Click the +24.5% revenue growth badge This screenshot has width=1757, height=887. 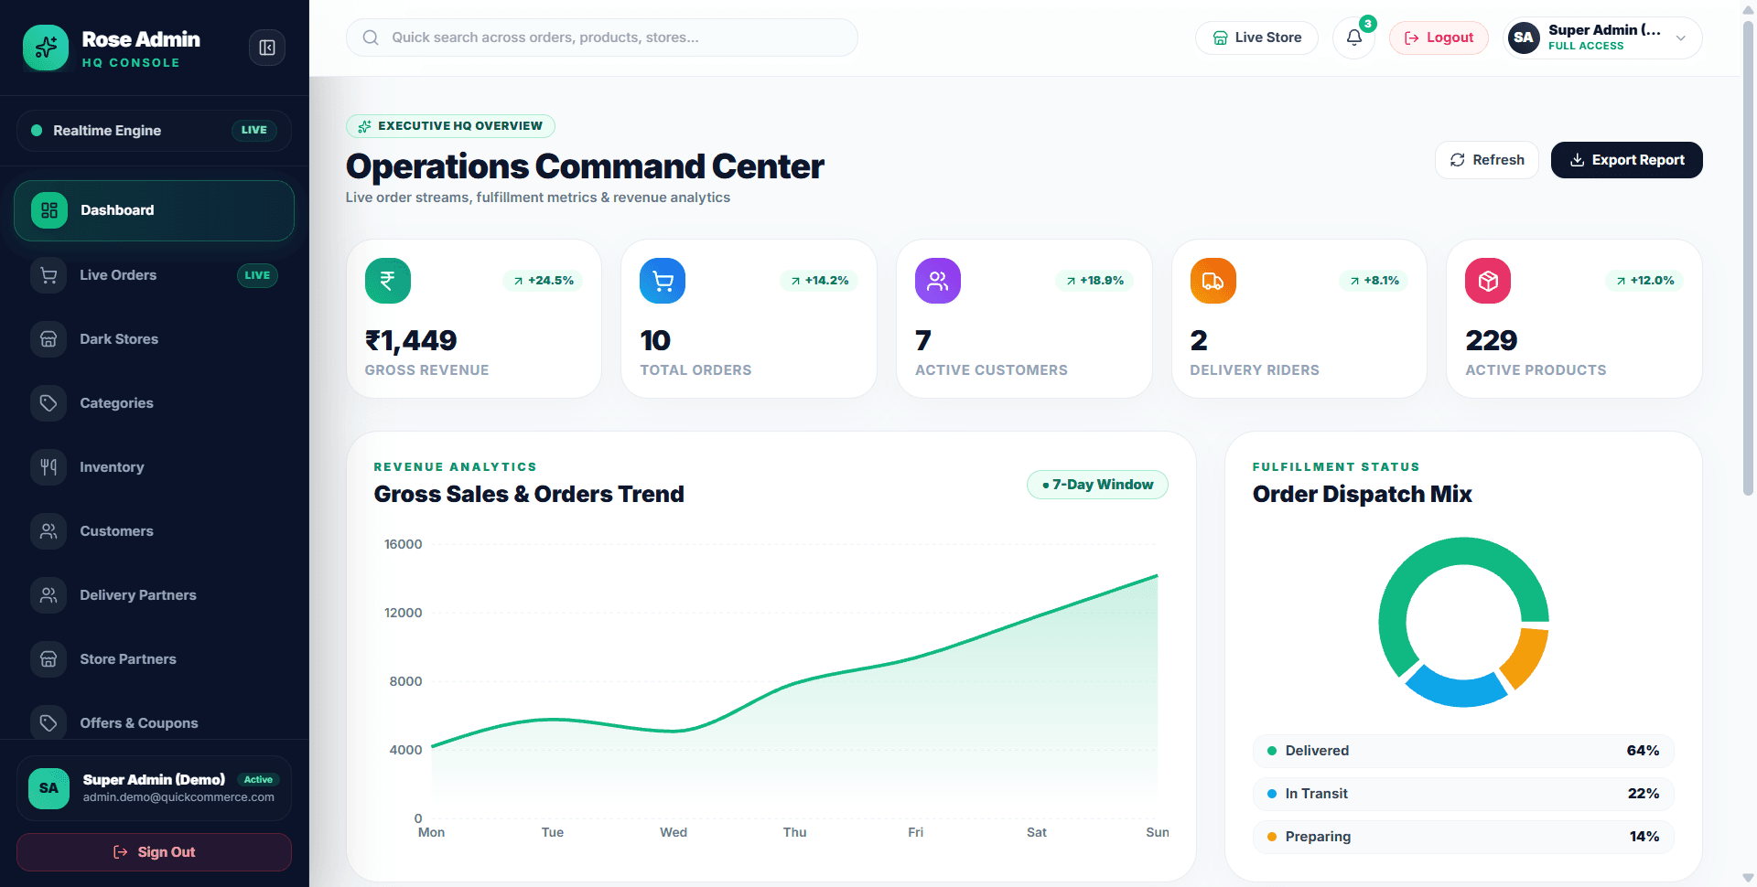click(544, 281)
